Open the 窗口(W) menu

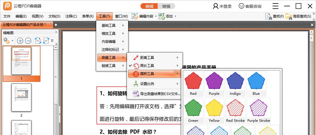pos(121,16)
